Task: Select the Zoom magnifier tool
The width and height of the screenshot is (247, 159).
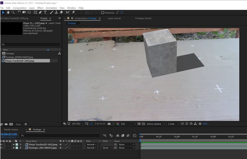Action: [13, 13]
